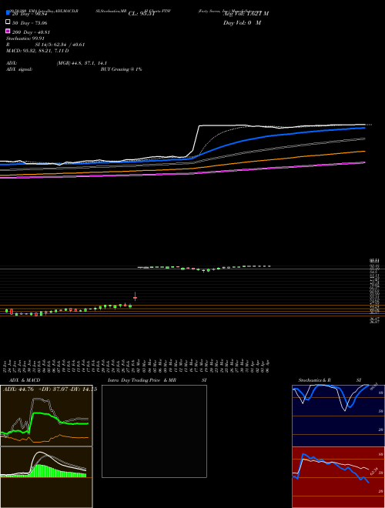
Task: Click the ADX signal BUY Growing text
Action: click(121, 69)
